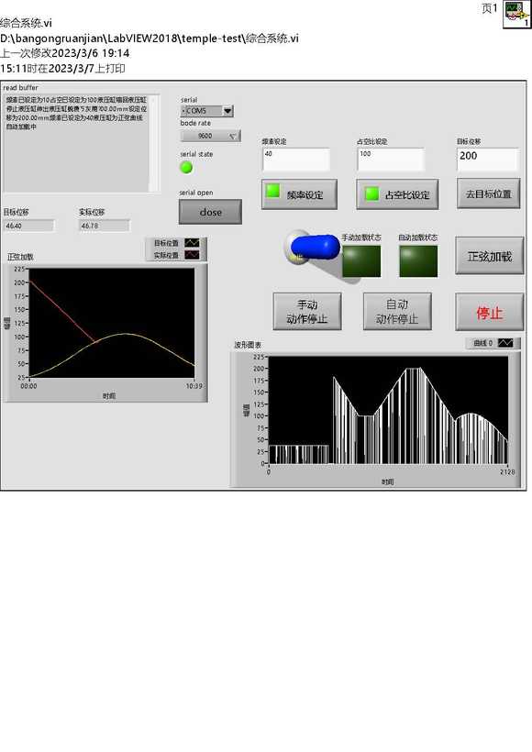Click the 目标位移 indicator value 46.40
Screen dimensions: 532x752
coord(29,226)
